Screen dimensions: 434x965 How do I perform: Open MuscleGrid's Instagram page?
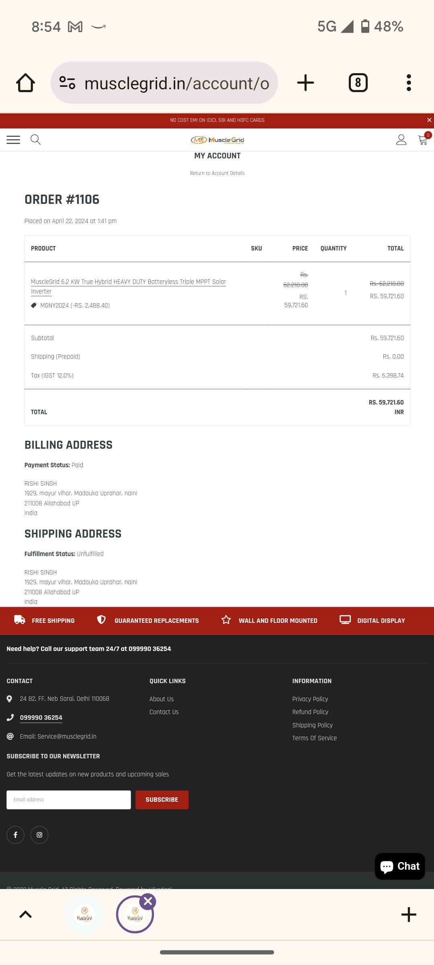pos(39,835)
